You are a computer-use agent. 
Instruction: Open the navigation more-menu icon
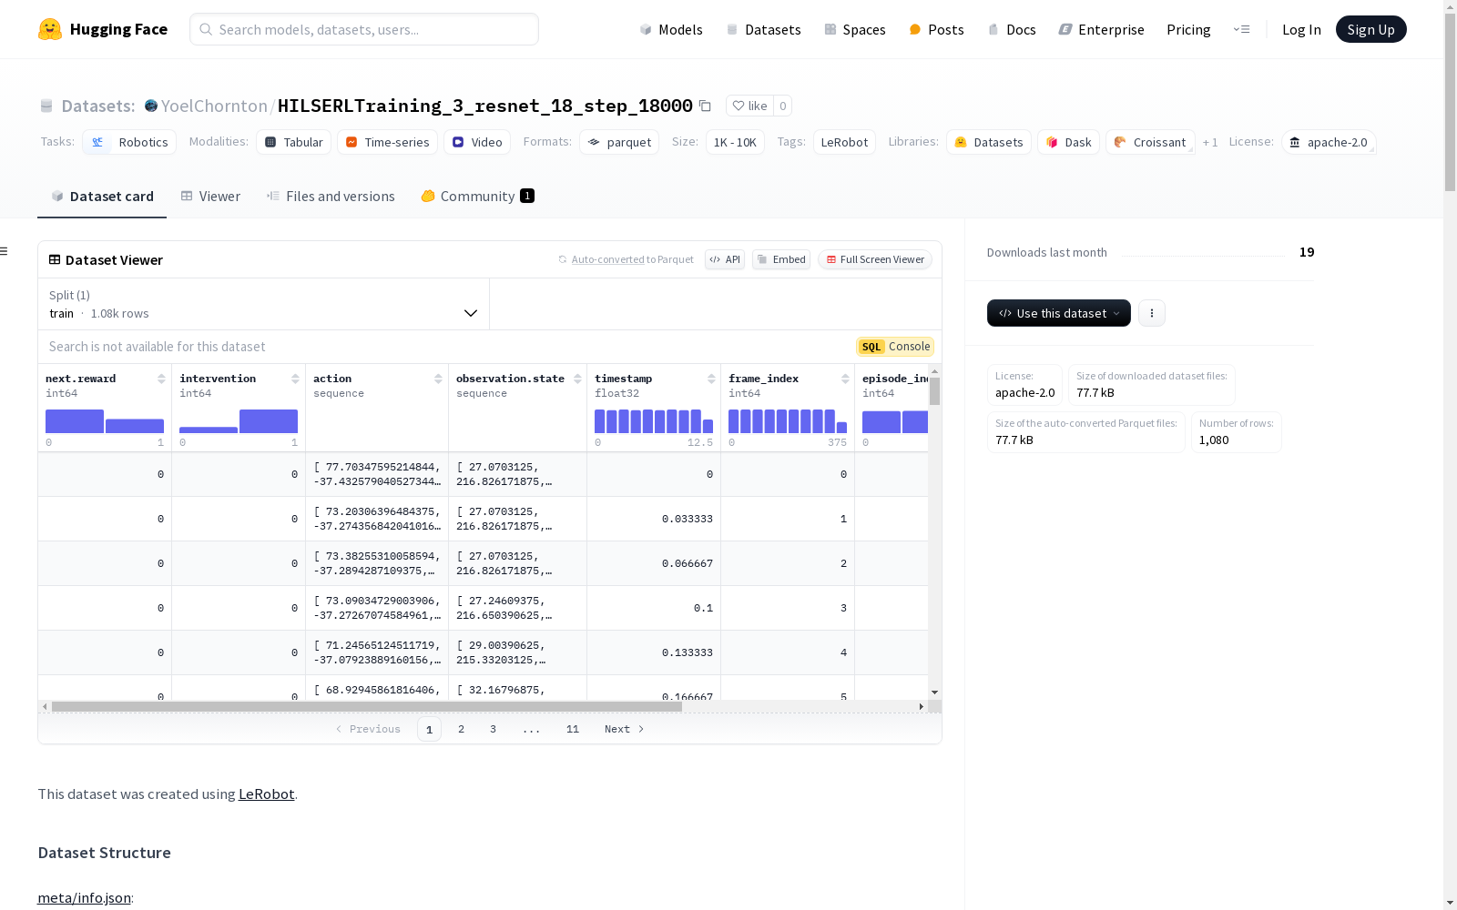(x=1241, y=29)
